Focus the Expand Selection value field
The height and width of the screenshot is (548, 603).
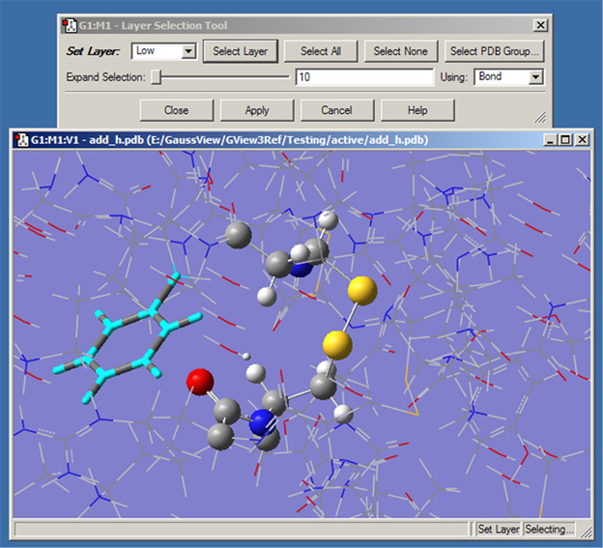[x=364, y=77]
